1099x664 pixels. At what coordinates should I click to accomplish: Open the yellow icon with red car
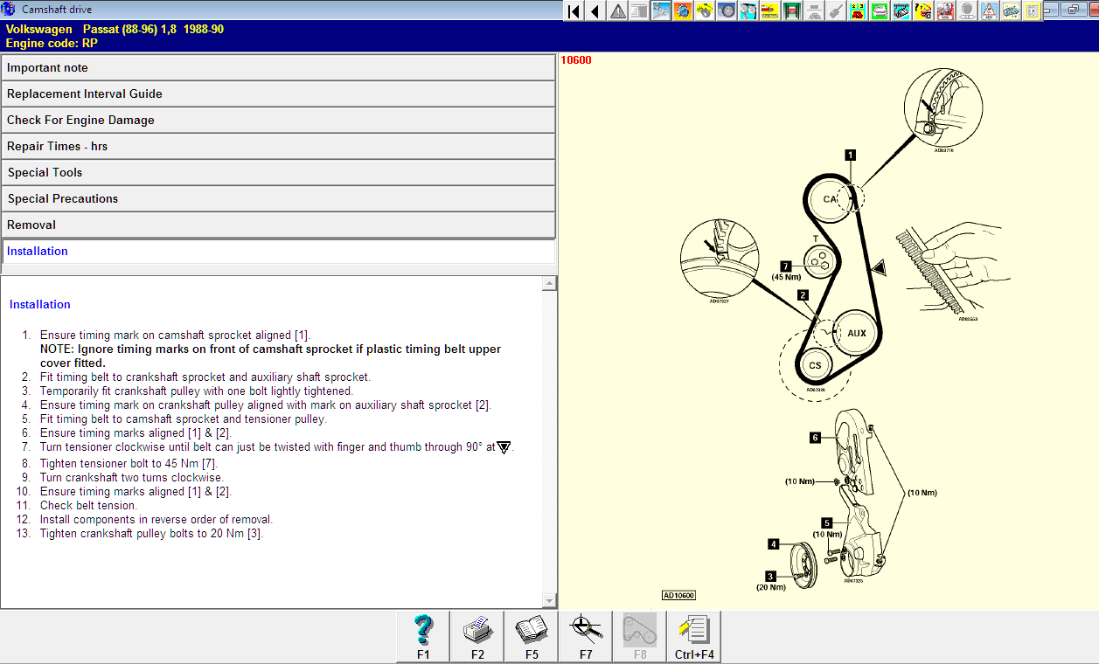point(769,11)
